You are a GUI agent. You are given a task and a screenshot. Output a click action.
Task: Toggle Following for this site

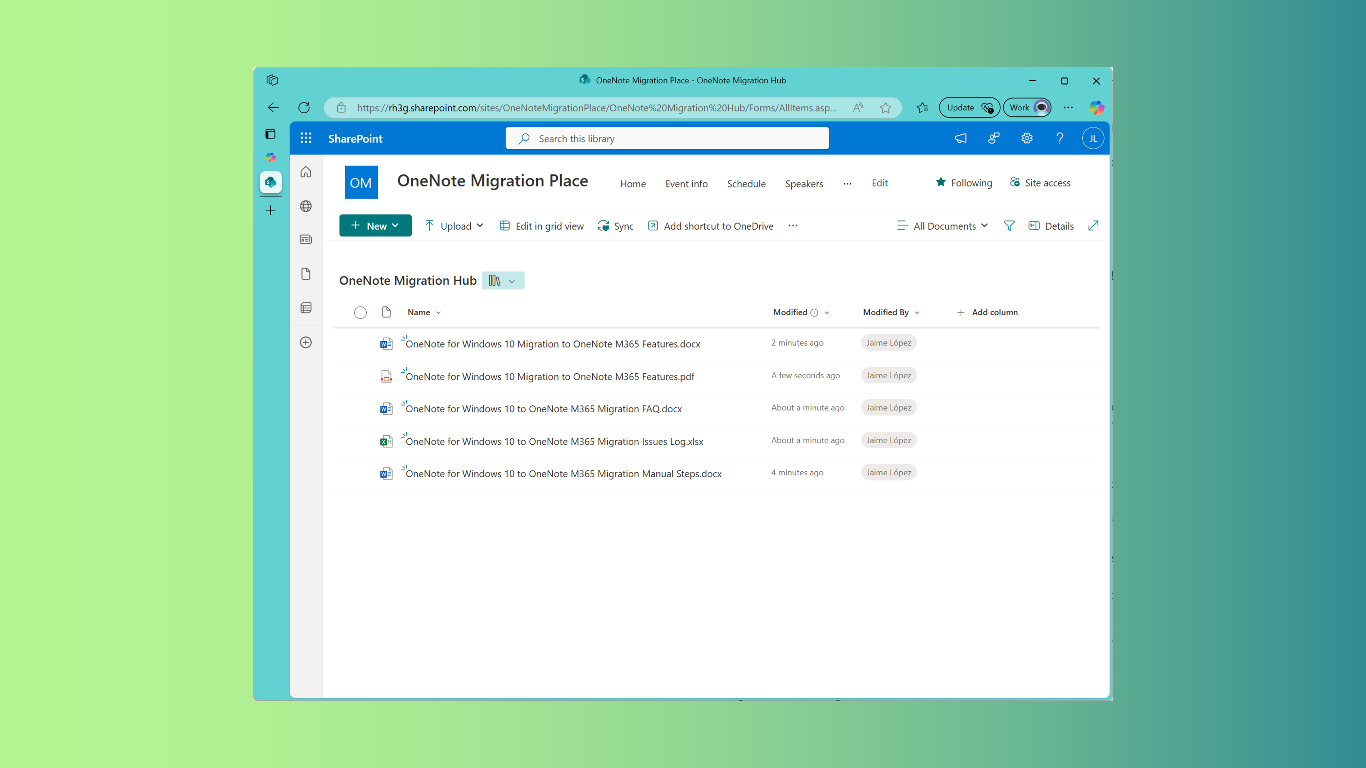964,182
